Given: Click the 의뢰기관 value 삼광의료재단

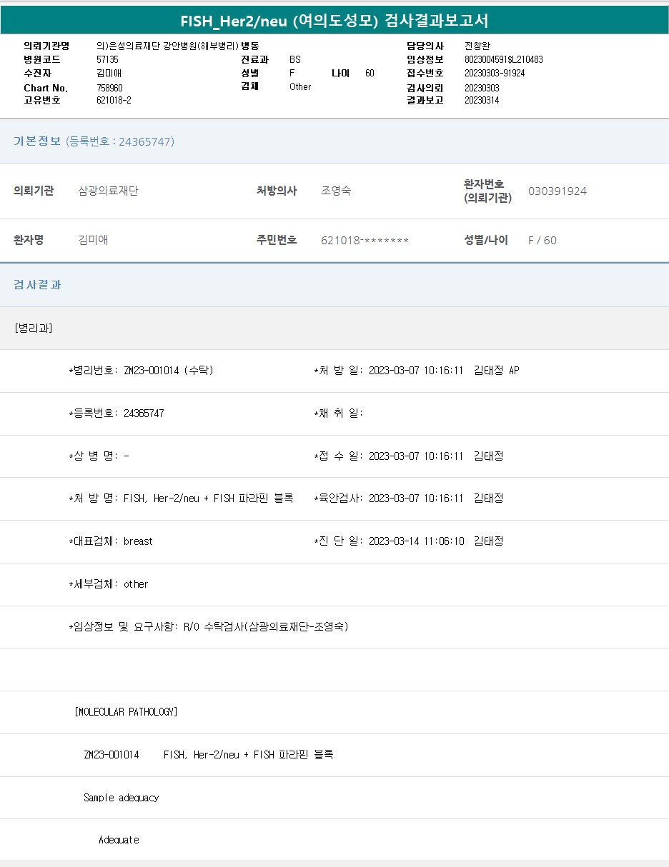Looking at the screenshot, I should (108, 191).
